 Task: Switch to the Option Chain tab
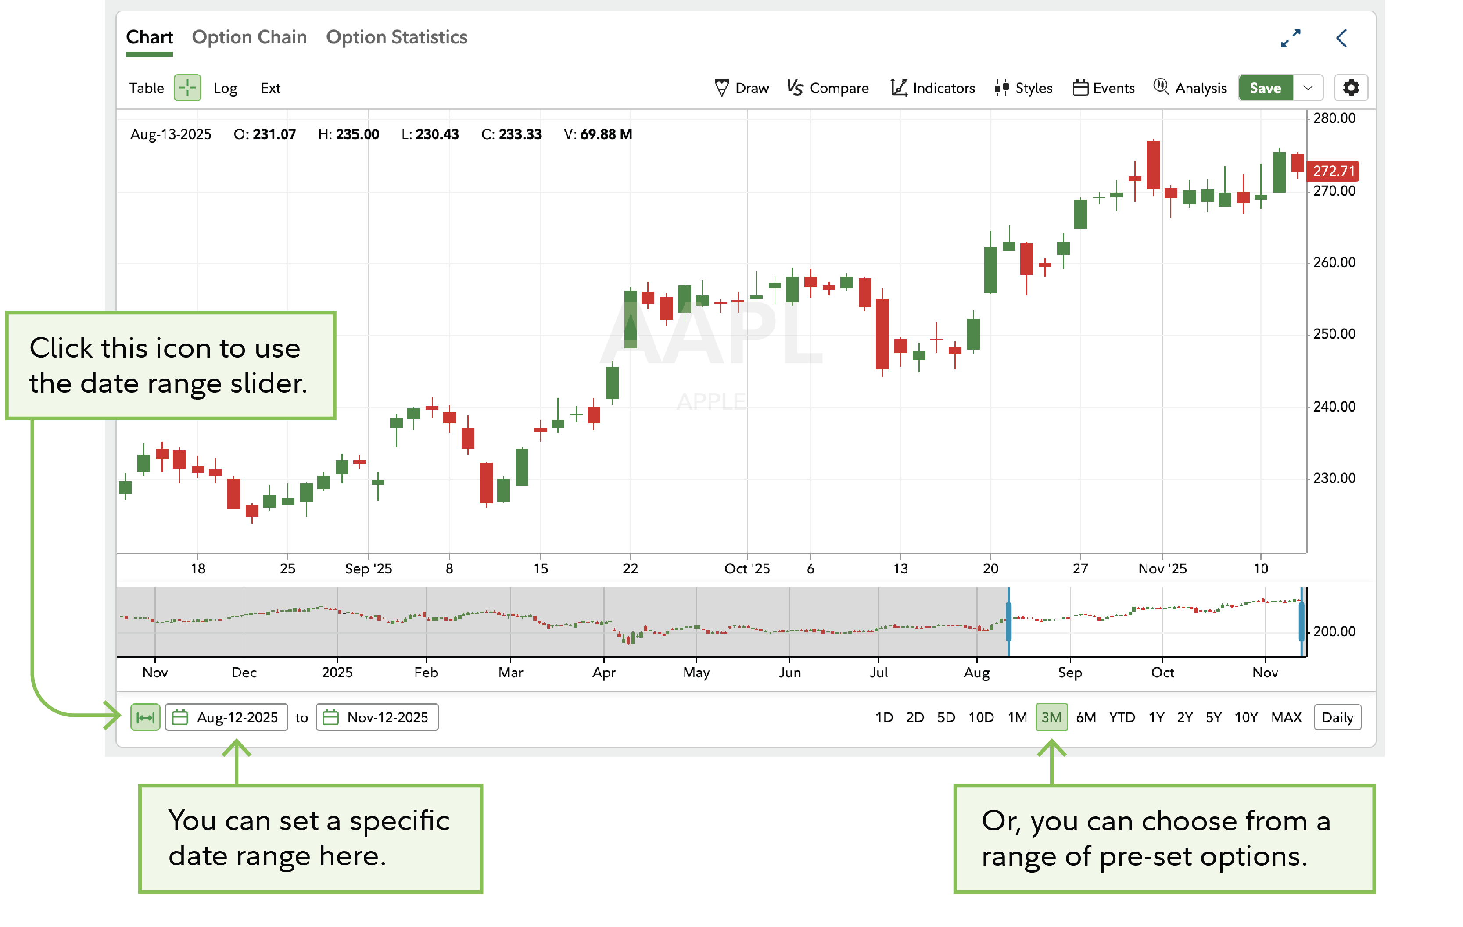pyautogui.click(x=248, y=37)
